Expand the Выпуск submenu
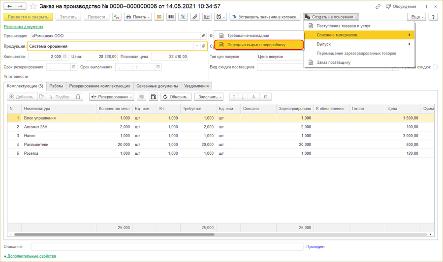 359,44
